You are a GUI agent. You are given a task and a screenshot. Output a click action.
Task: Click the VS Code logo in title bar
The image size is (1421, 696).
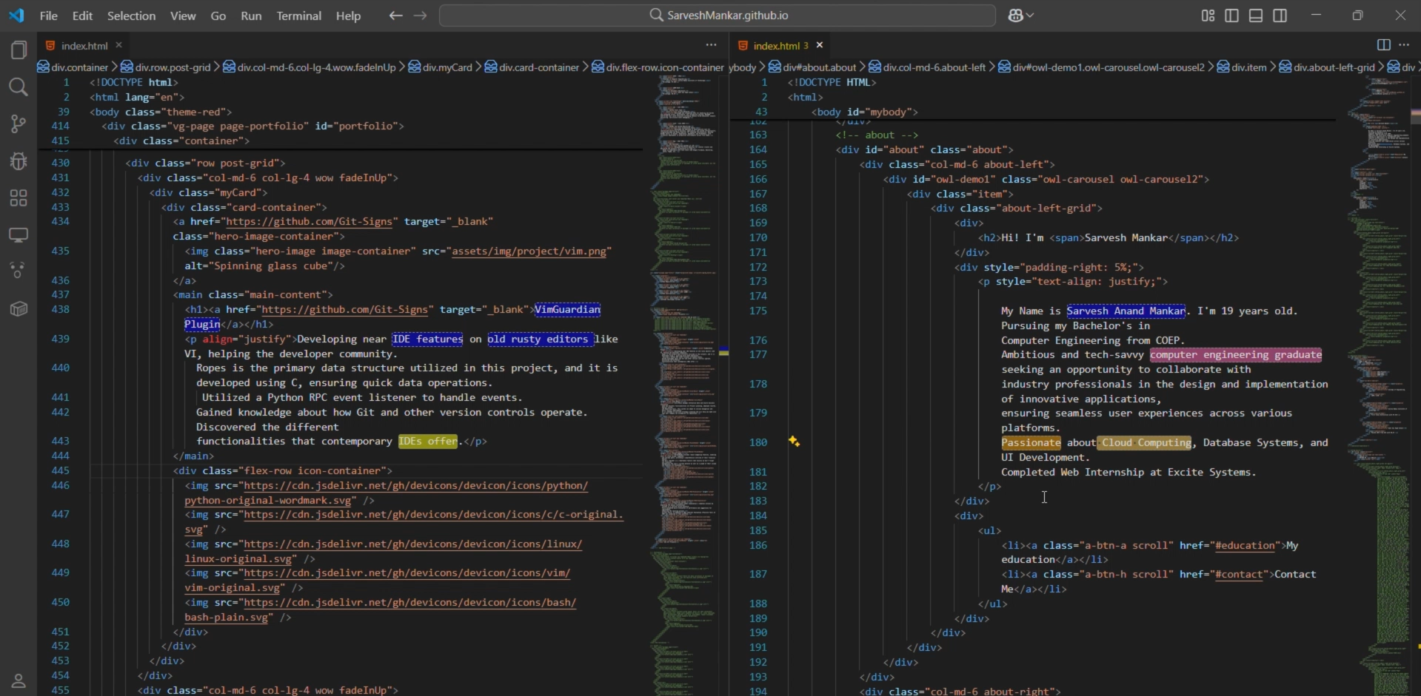coord(16,15)
